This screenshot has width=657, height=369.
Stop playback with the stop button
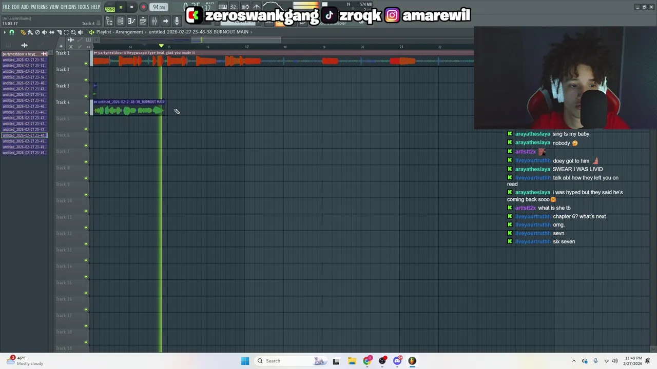[131, 7]
